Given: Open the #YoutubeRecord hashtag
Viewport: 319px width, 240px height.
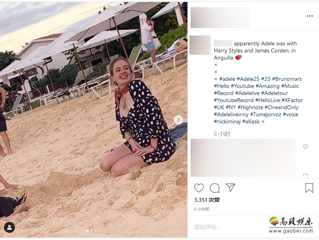Looking at the screenshot, I should pos(234,100).
